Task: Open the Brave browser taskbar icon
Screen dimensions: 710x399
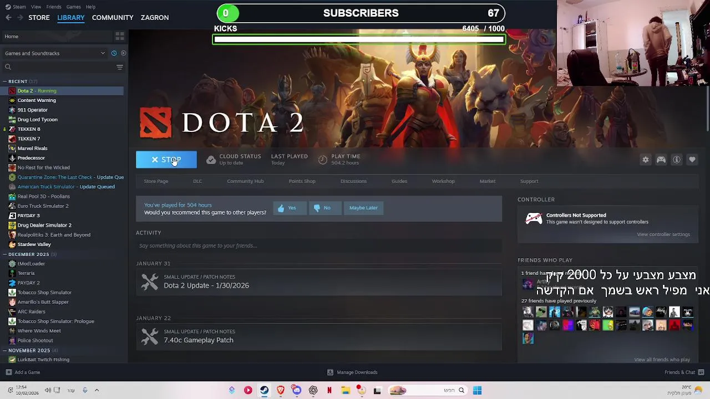Action: (x=281, y=390)
